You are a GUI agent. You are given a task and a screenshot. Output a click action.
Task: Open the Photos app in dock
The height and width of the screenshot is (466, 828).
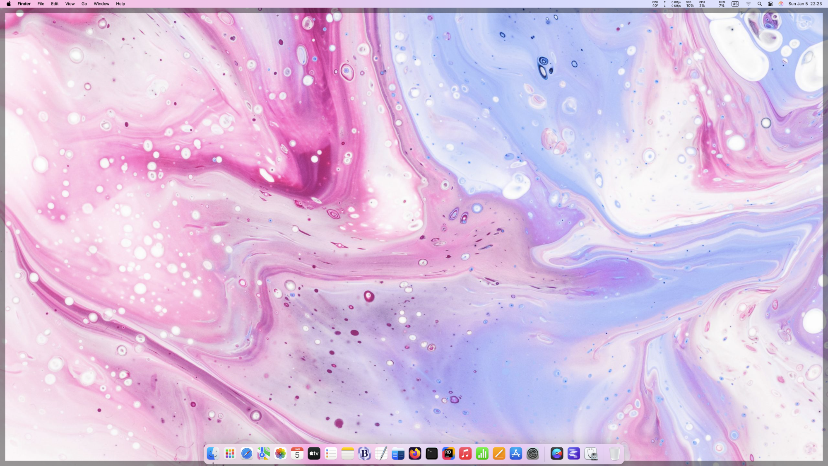(280, 454)
